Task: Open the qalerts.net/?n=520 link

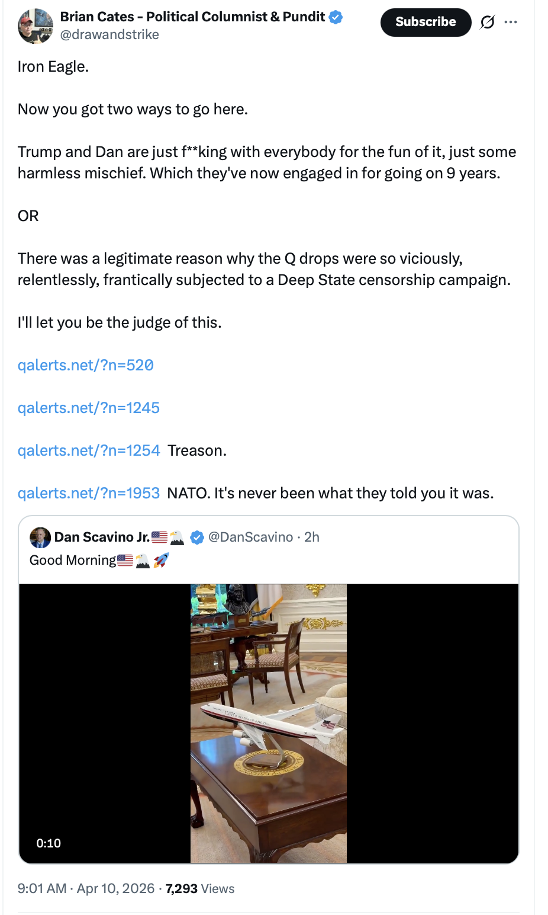Action: 86,365
